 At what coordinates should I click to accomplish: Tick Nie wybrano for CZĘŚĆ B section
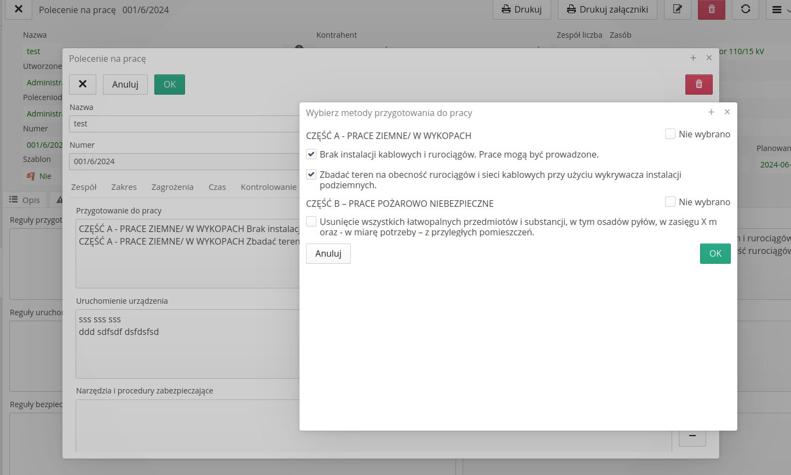[670, 202]
